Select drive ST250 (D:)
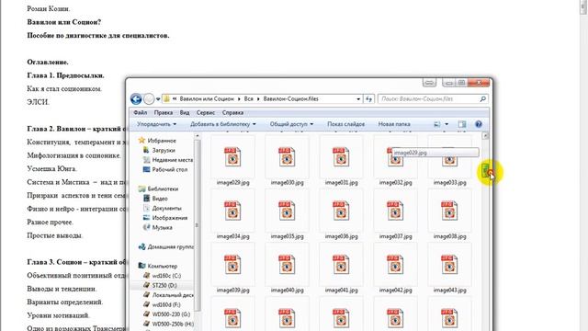Screen dimensions: 588x331 [160, 286]
